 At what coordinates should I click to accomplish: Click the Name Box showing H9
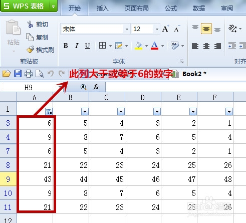(29, 87)
